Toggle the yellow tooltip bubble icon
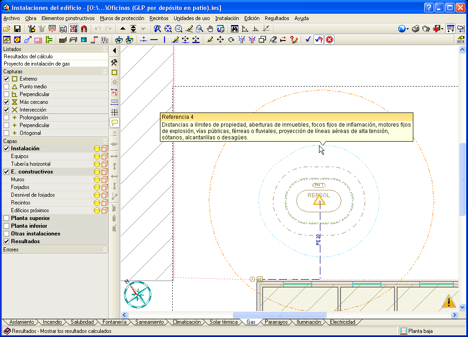This screenshot has height=337, width=468. coord(114,123)
